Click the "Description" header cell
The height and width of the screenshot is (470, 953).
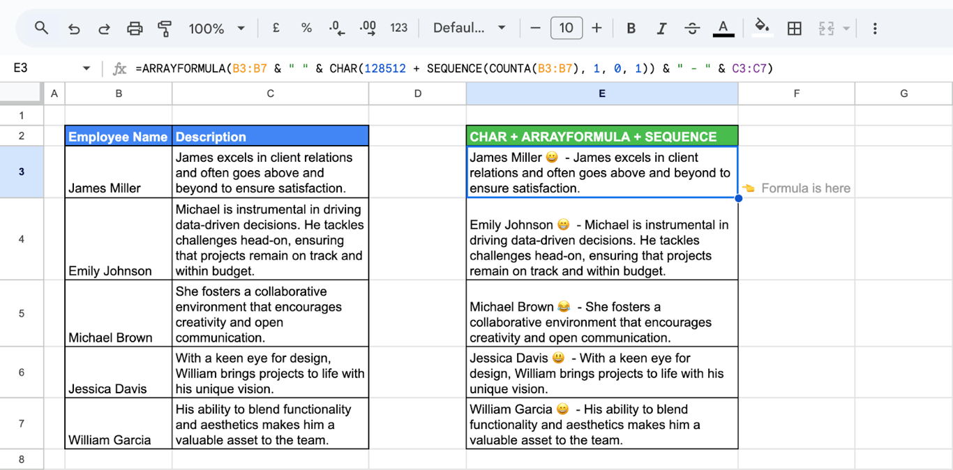click(x=271, y=136)
